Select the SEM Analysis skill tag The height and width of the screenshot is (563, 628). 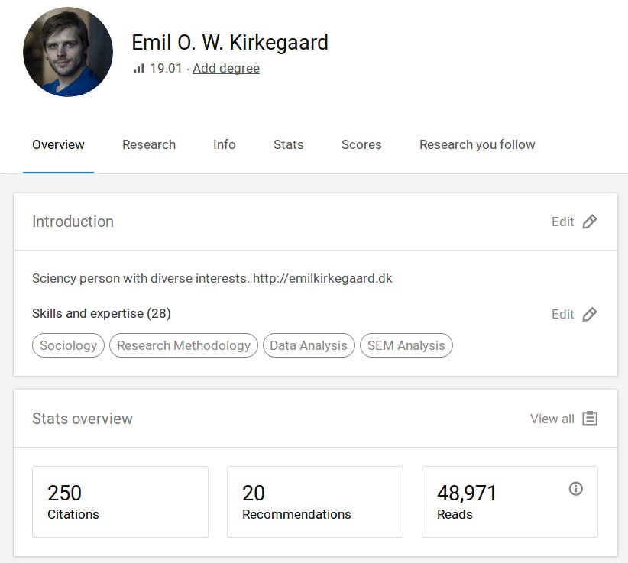[406, 345]
